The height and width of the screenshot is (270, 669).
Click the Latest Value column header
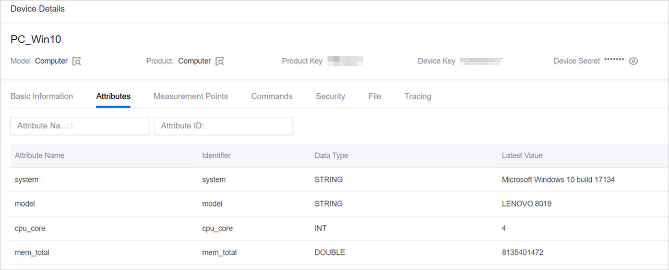click(522, 156)
